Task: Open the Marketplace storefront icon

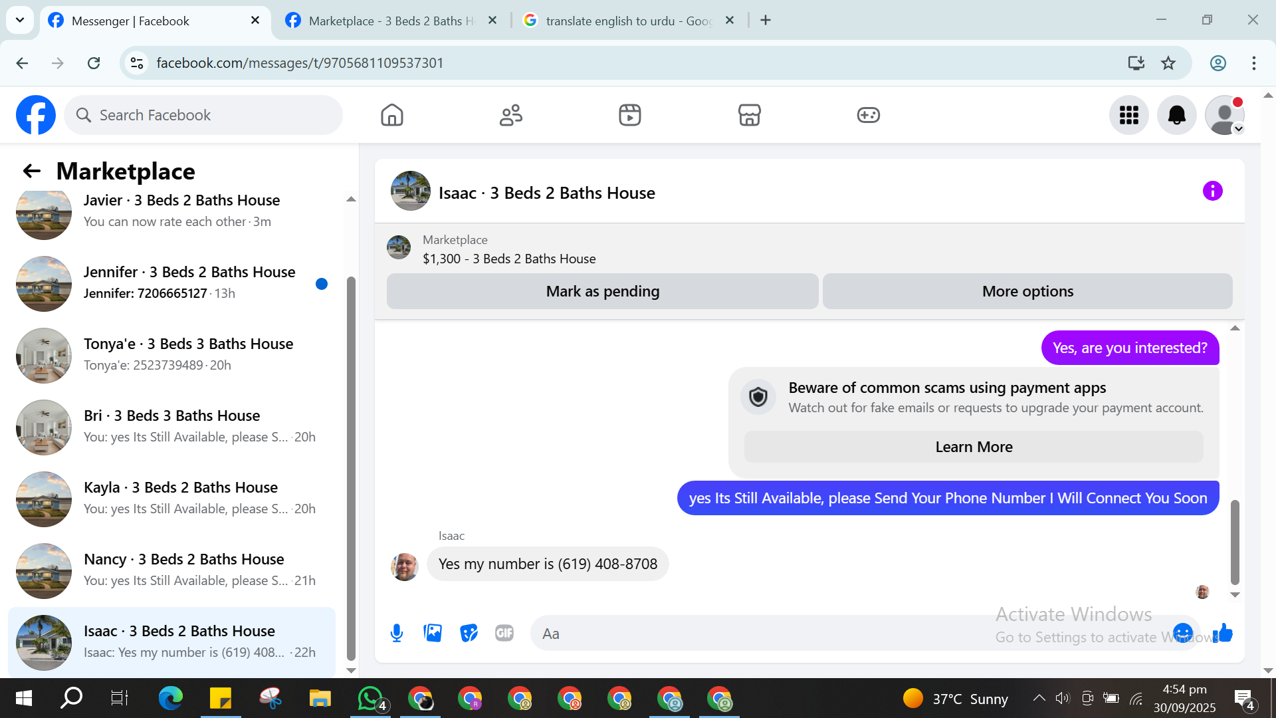Action: 749,115
